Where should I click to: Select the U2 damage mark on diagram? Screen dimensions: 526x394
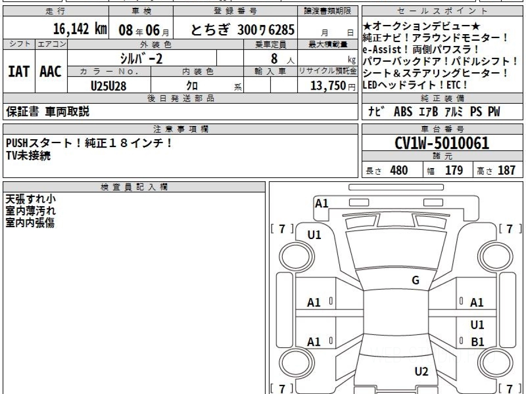421,372
